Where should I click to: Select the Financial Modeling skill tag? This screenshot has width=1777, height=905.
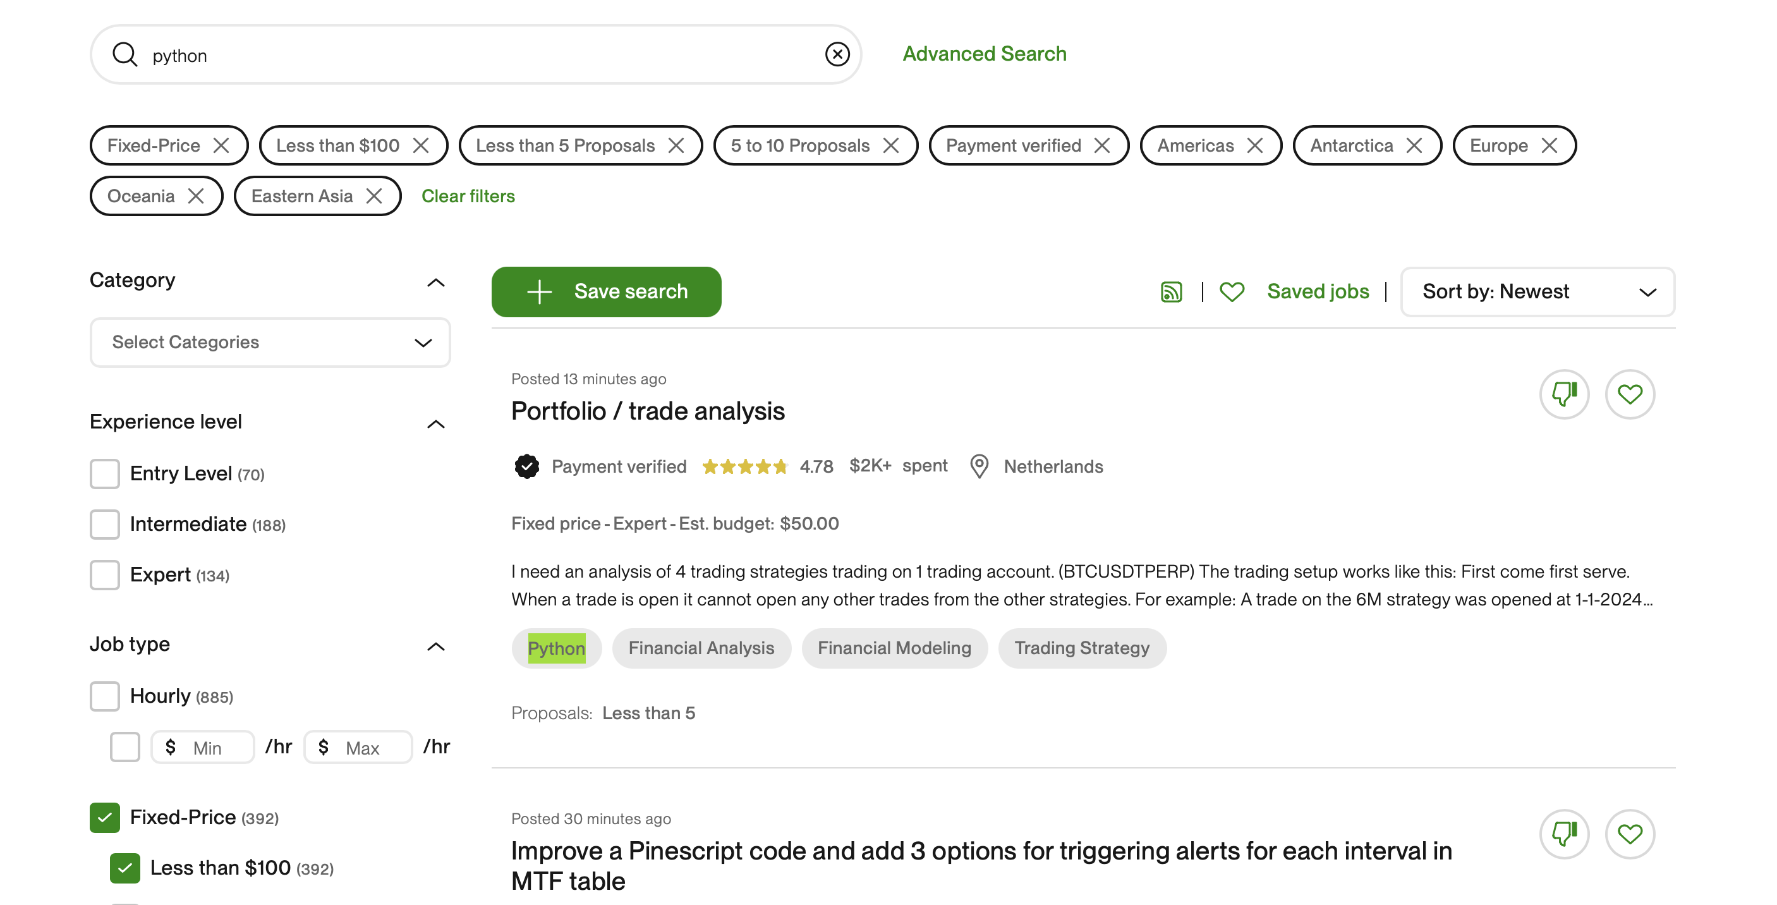click(x=894, y=648)
